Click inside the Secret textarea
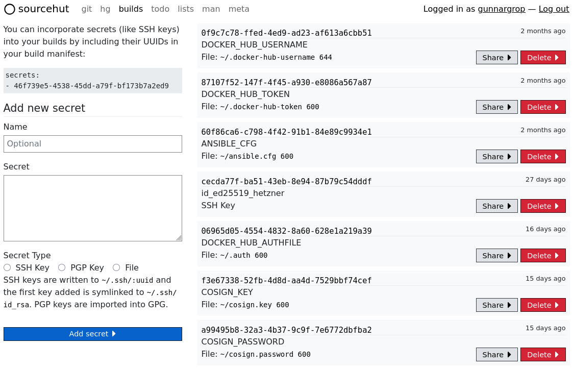The height and width of the screenshot is (369, 573). (93, 208)
